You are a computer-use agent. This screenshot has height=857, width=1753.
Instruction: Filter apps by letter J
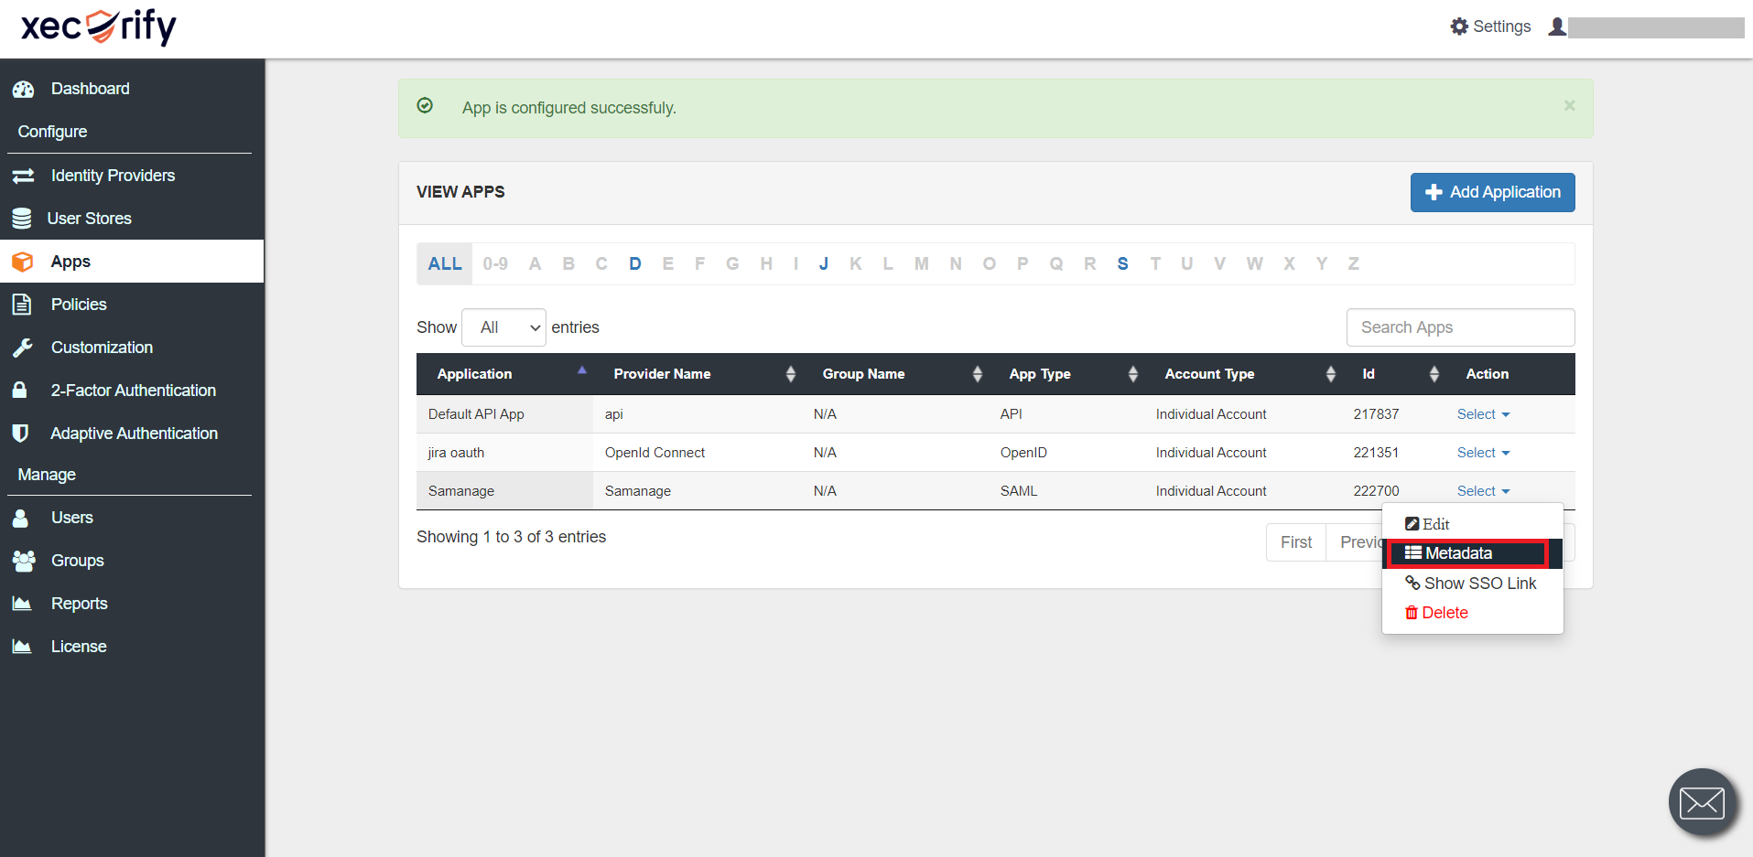[x=824, y=263]
